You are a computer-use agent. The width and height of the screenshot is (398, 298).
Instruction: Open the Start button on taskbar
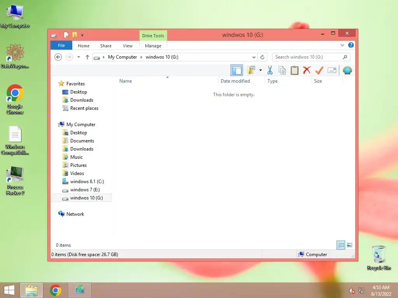[x=9, y=290]
